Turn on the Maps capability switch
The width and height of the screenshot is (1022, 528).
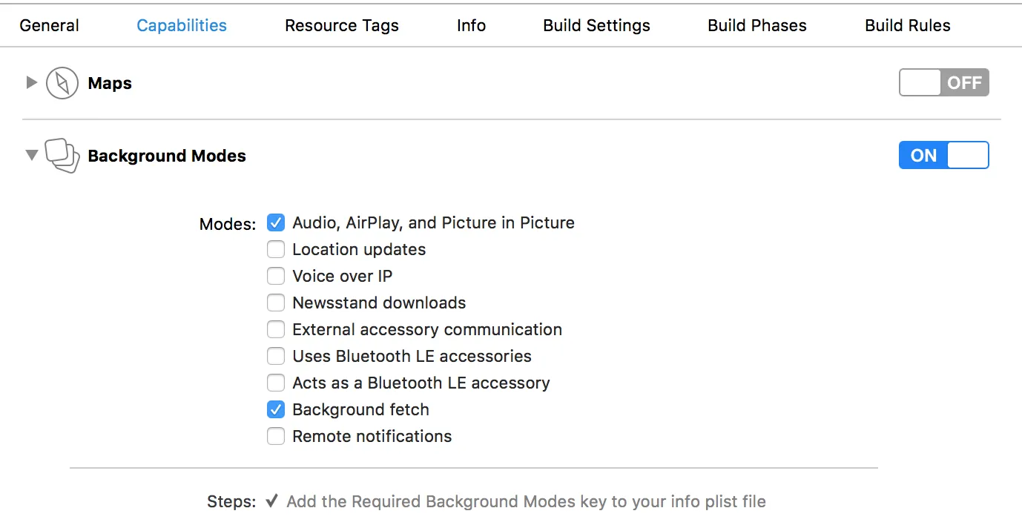943,83
